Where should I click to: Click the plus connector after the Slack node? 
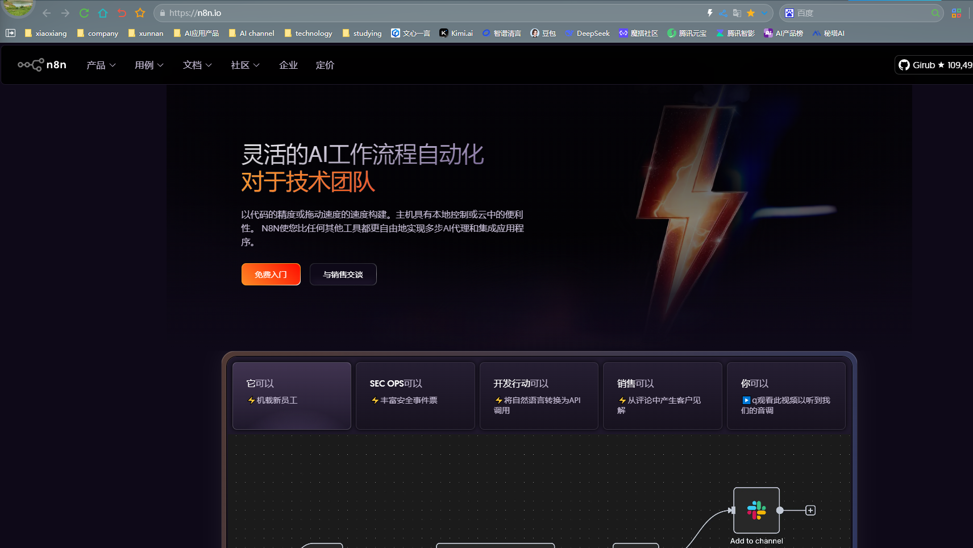click(x=810, y=510)
